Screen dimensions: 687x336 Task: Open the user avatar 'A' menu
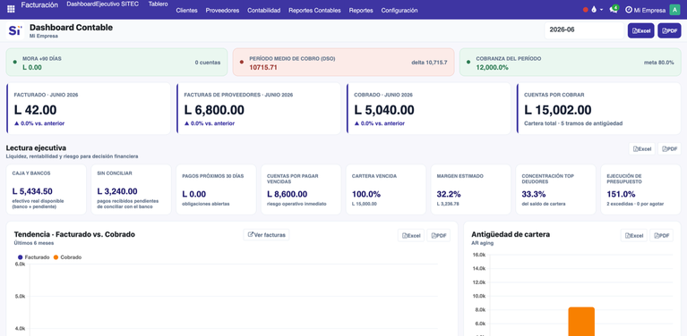click(674, 10)
